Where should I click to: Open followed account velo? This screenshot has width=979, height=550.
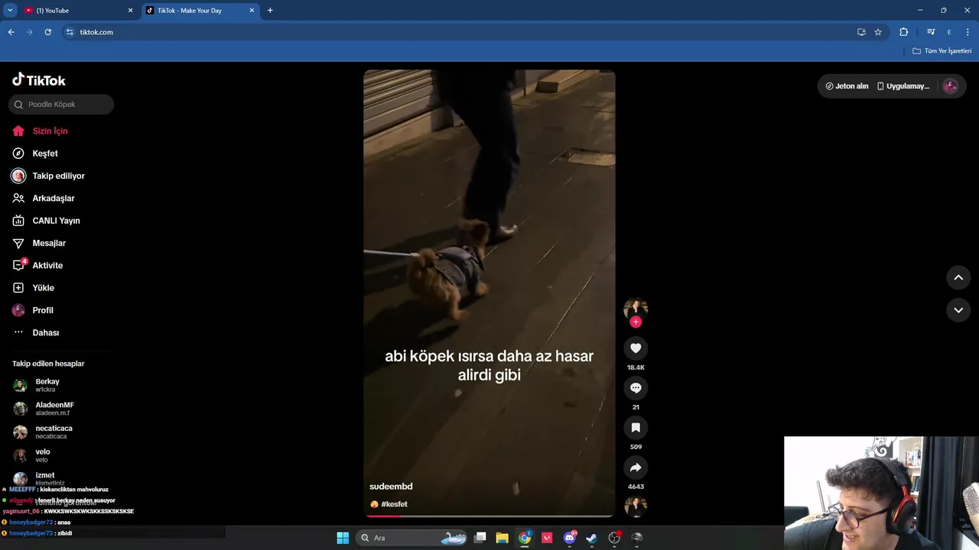[32, 455]
